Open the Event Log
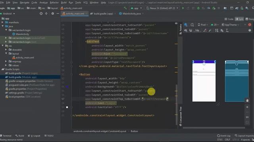The image size is (254, 142). pos(224,136)
